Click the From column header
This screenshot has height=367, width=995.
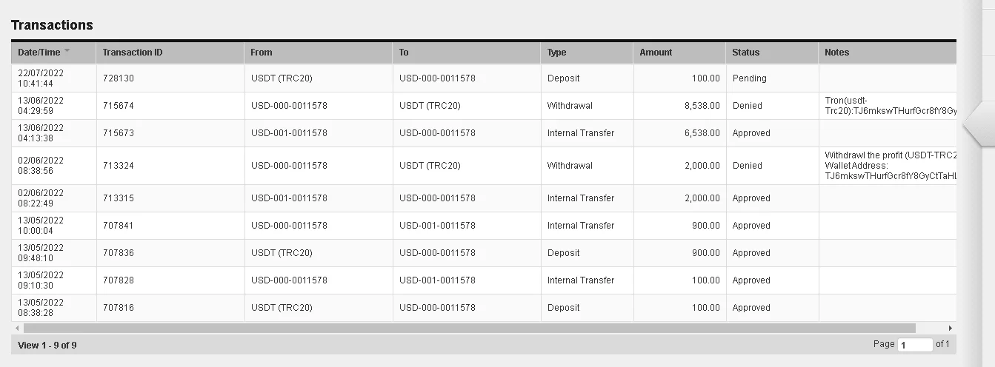tap(262, 53)
